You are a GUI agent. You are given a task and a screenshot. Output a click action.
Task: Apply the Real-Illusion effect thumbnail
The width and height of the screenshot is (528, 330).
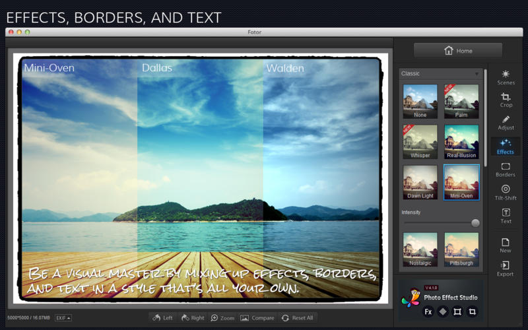click(x=461, y=142)
